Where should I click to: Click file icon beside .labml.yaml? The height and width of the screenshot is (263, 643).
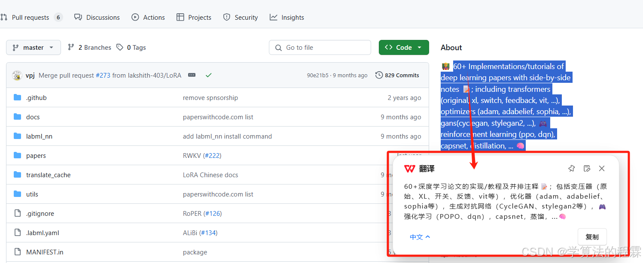click(x=18, y=233)
